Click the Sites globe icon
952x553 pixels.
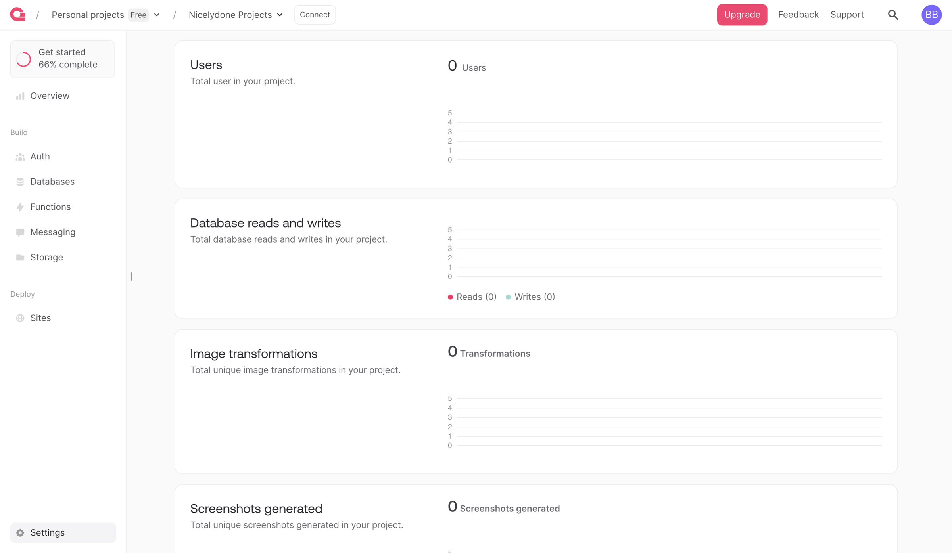pyautogui.click(x=20, y=318)
